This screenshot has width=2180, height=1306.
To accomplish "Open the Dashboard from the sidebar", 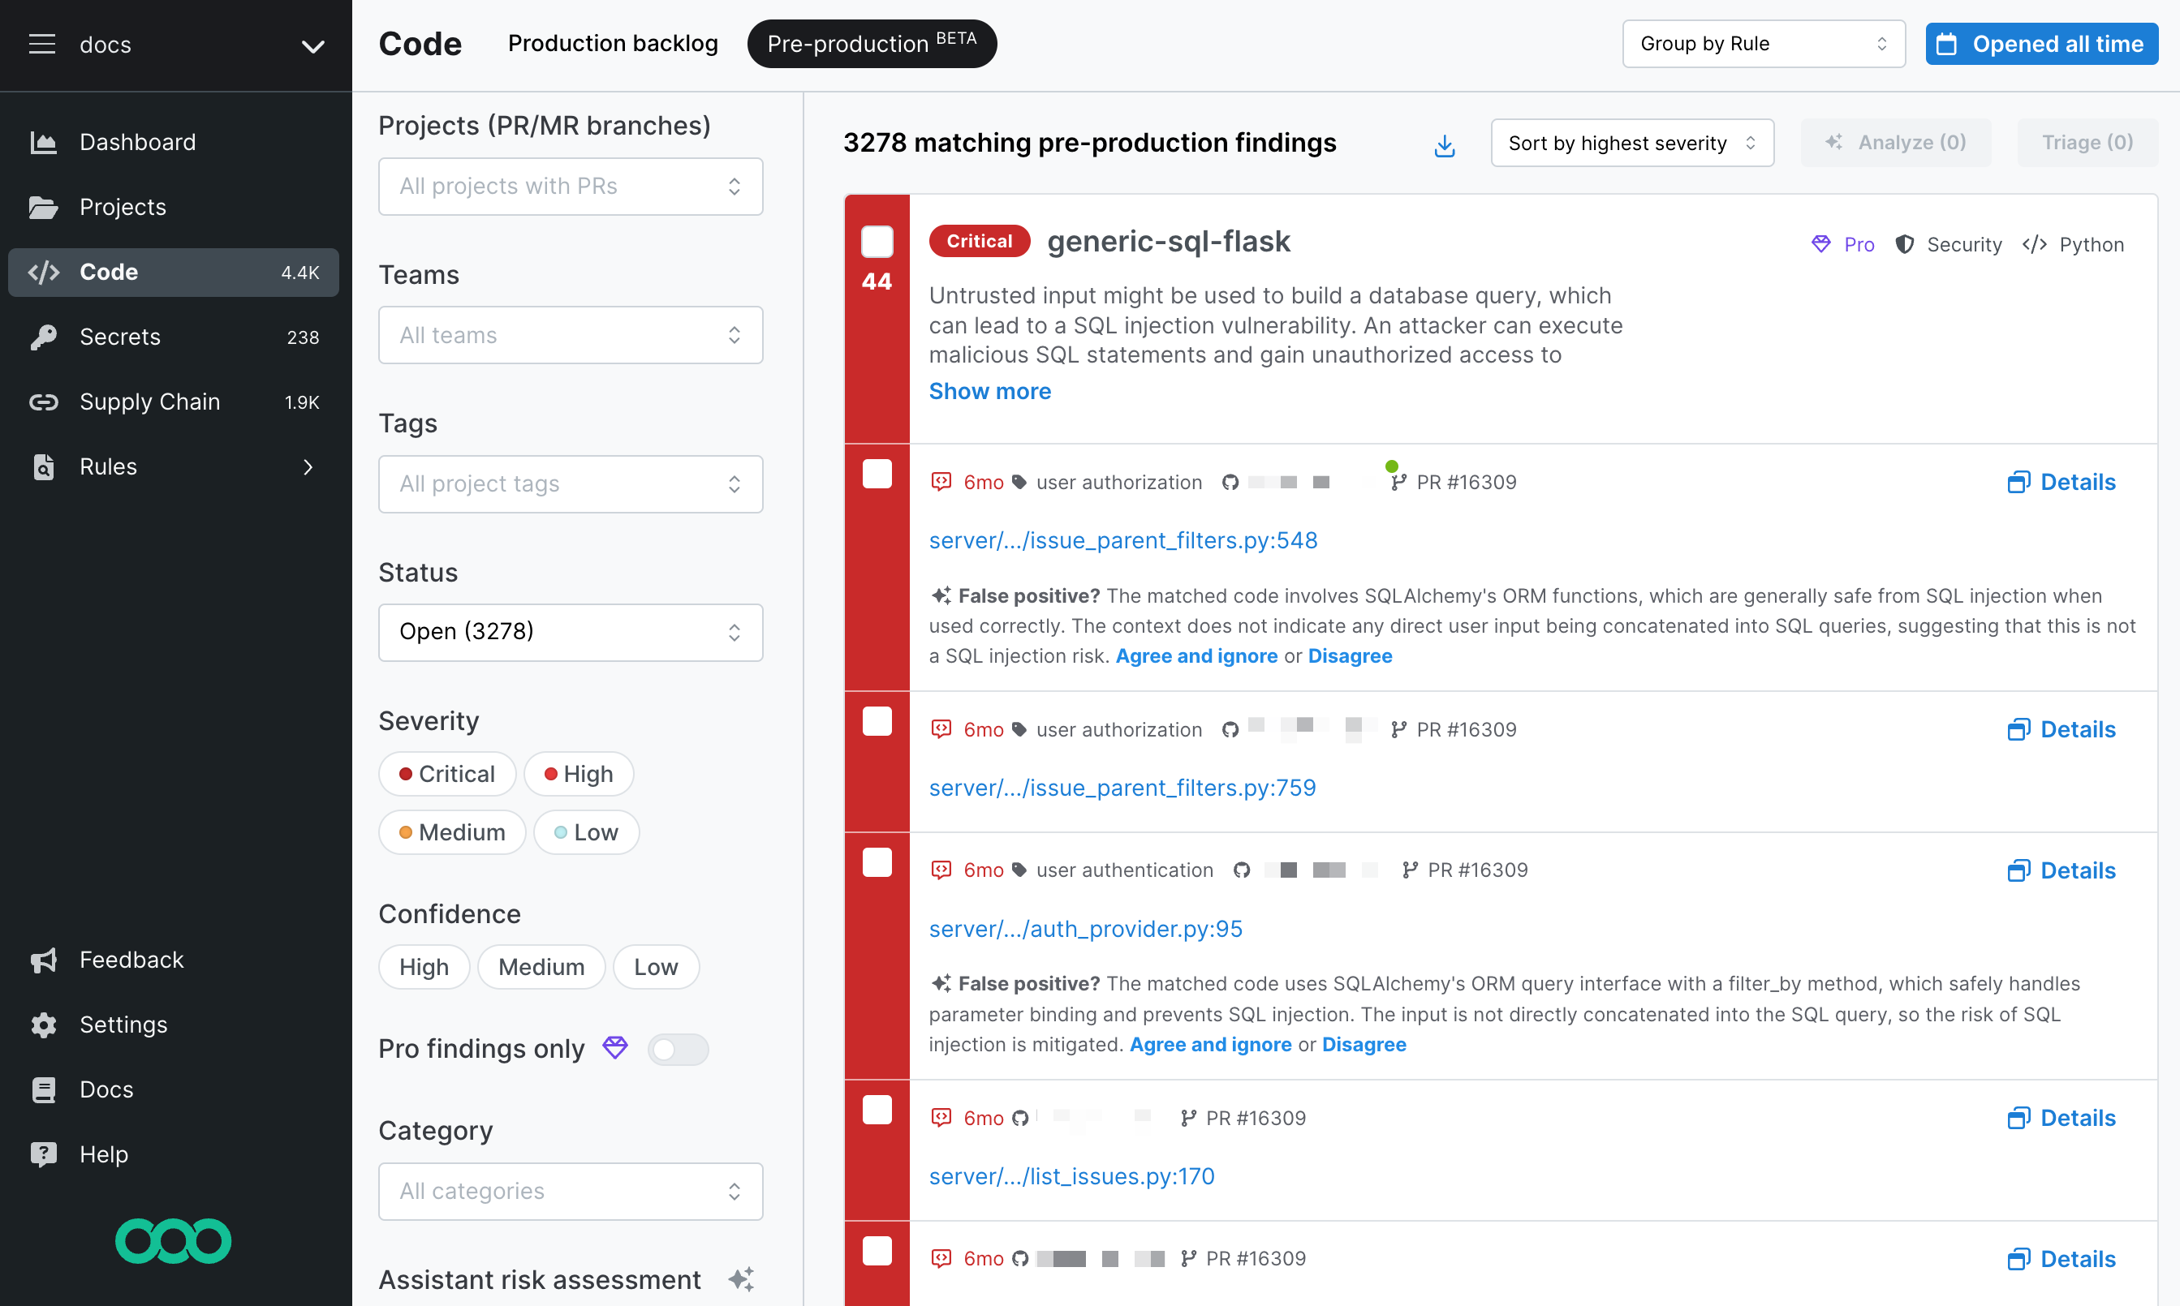I will point(136,142).
